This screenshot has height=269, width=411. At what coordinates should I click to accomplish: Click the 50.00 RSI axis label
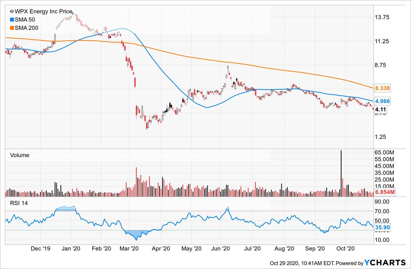point(382,221)
